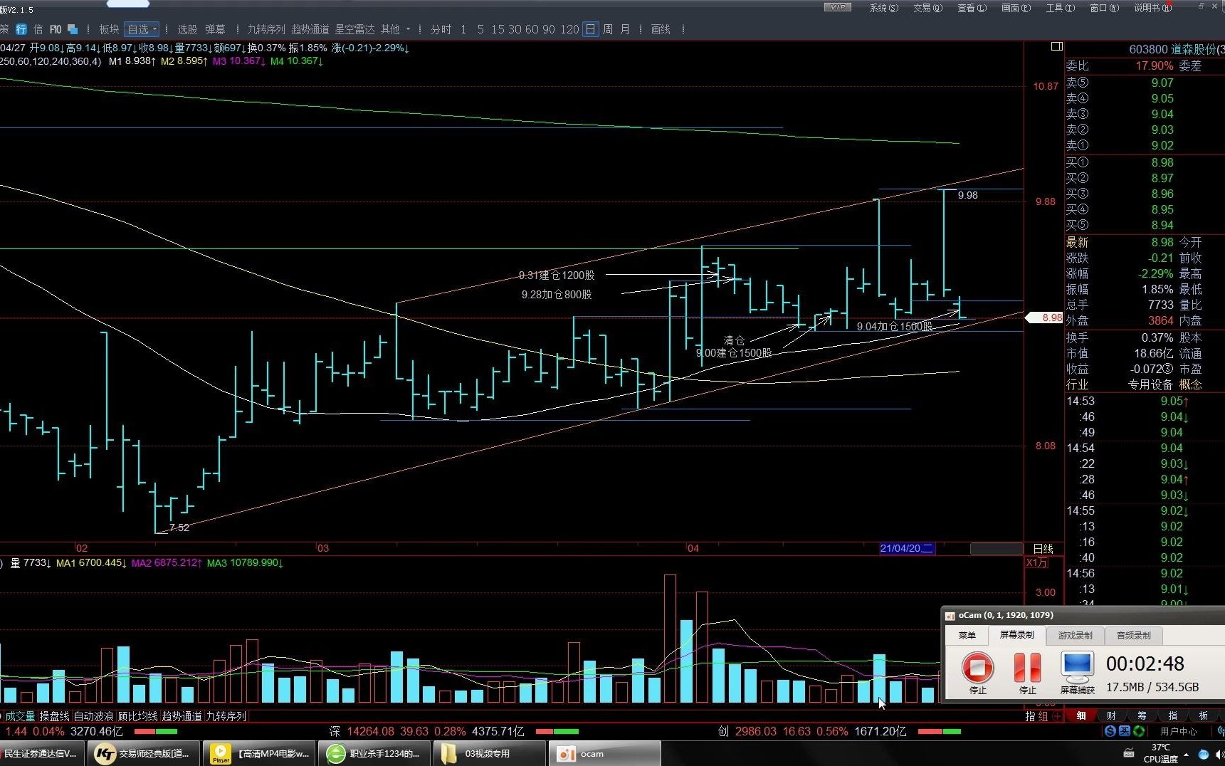Click the blue S status bar icon
Image resolution: width=1225 pixels, height=766 pixels.
[1110, 731]
